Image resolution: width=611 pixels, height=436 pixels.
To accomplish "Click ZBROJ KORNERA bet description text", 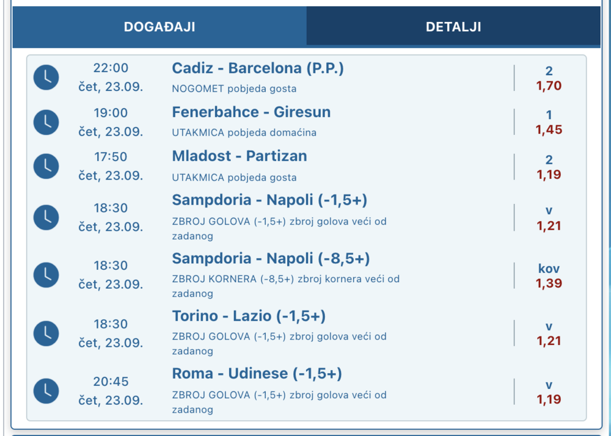I will pyautogui.click(x=286, y=279).
